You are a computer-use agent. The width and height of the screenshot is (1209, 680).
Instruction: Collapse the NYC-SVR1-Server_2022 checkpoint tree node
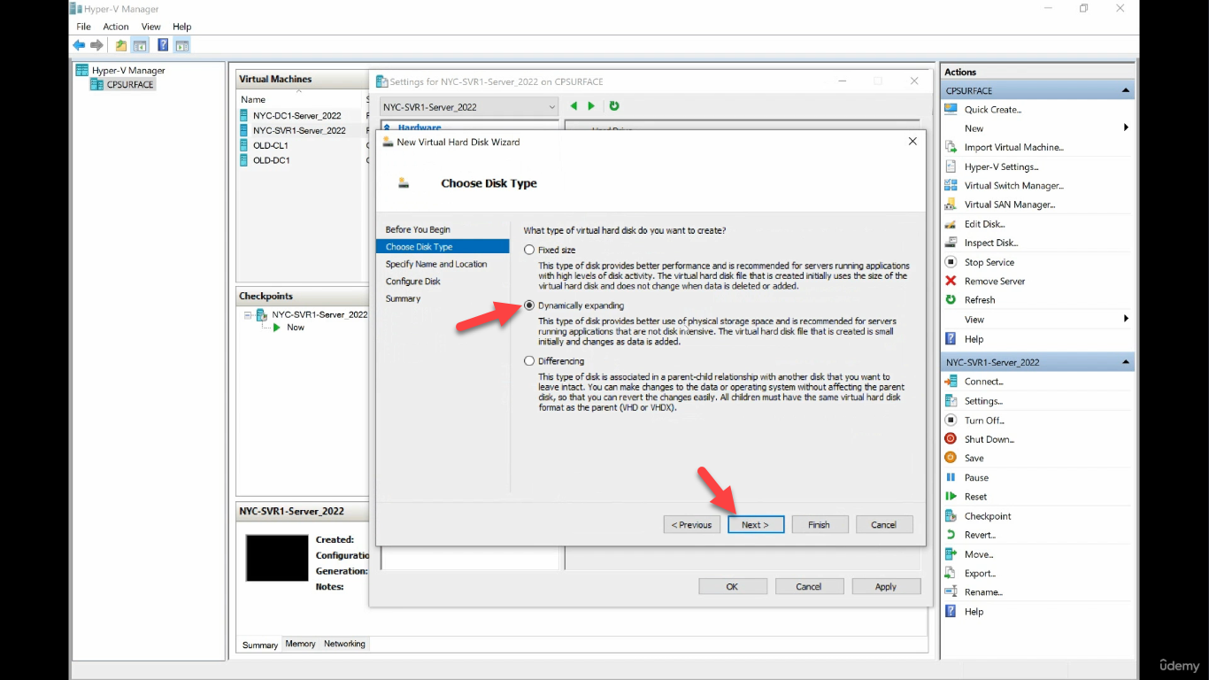click(248, 314)
